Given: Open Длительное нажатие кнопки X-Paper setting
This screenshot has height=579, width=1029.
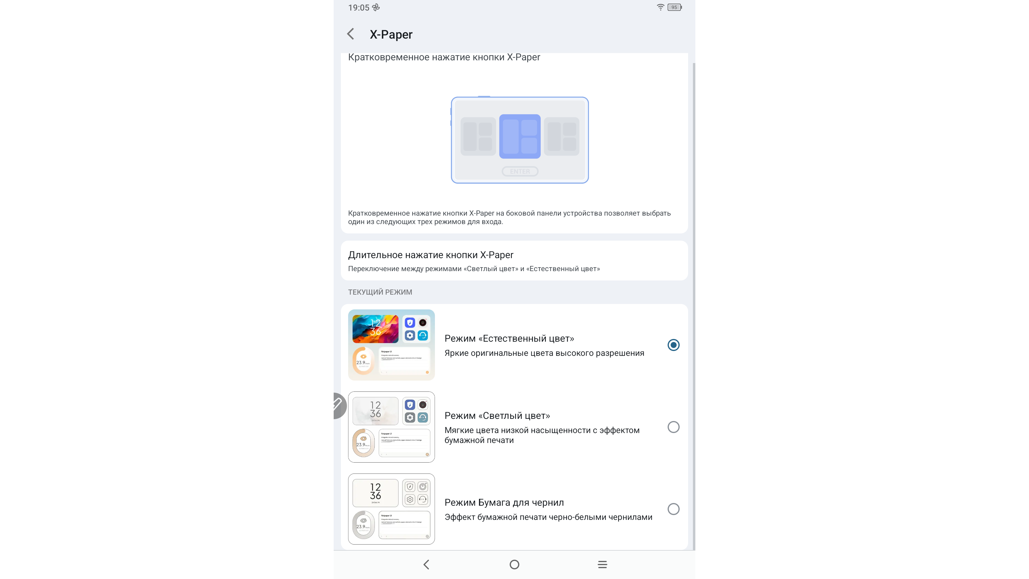Looking at the screenshot, I should pyautogui.click(x=514, y=261).
